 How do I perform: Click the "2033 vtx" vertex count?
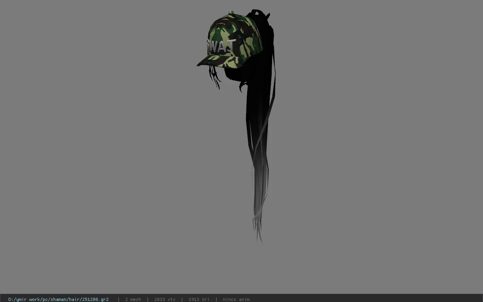point(165,299)
